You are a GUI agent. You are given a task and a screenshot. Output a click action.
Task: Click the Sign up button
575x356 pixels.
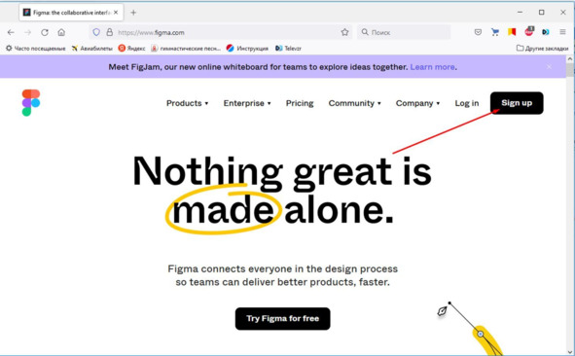517,103
